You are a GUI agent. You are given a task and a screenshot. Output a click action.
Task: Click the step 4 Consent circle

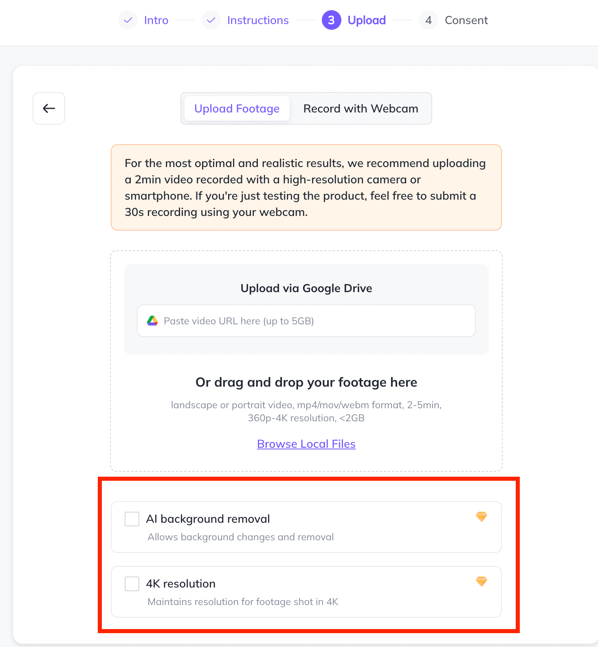click(x=428, y=20)
